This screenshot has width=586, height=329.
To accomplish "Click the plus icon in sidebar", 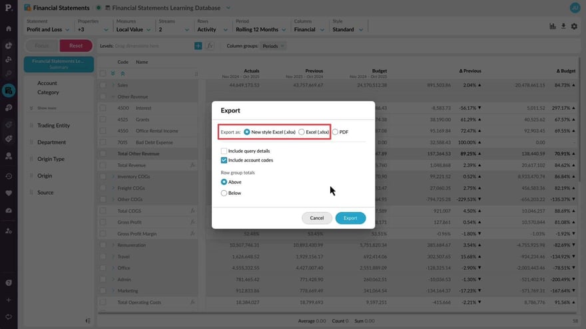I will [9, 300].
